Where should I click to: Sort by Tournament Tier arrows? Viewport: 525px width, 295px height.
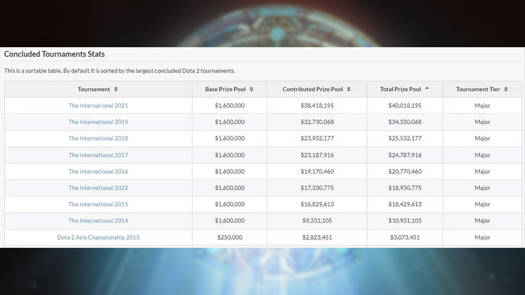coord(506,89)
